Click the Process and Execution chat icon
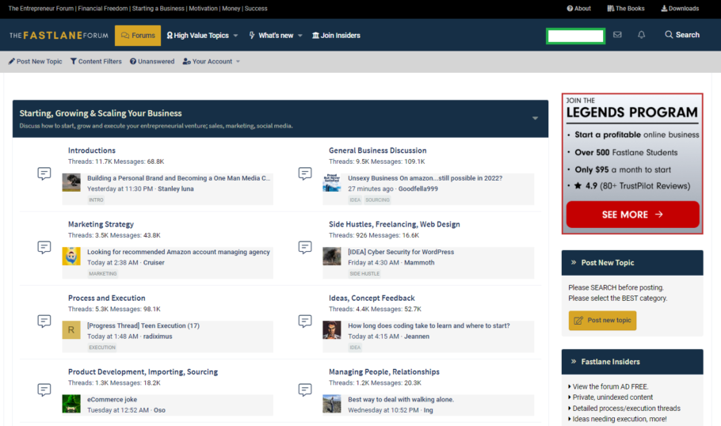 coord(44,321)
